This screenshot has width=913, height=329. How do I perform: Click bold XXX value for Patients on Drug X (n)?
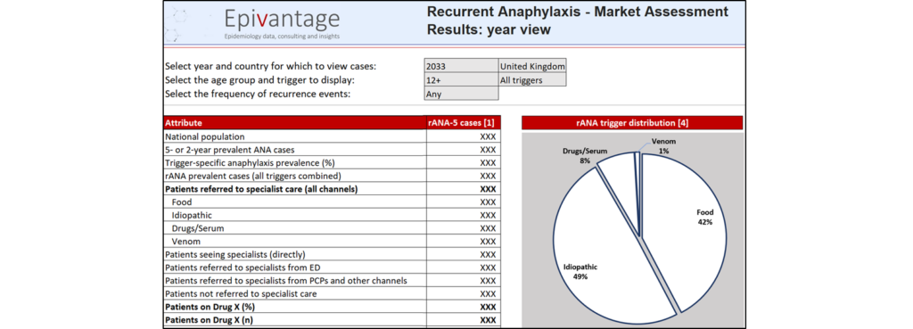pos(488,320)
